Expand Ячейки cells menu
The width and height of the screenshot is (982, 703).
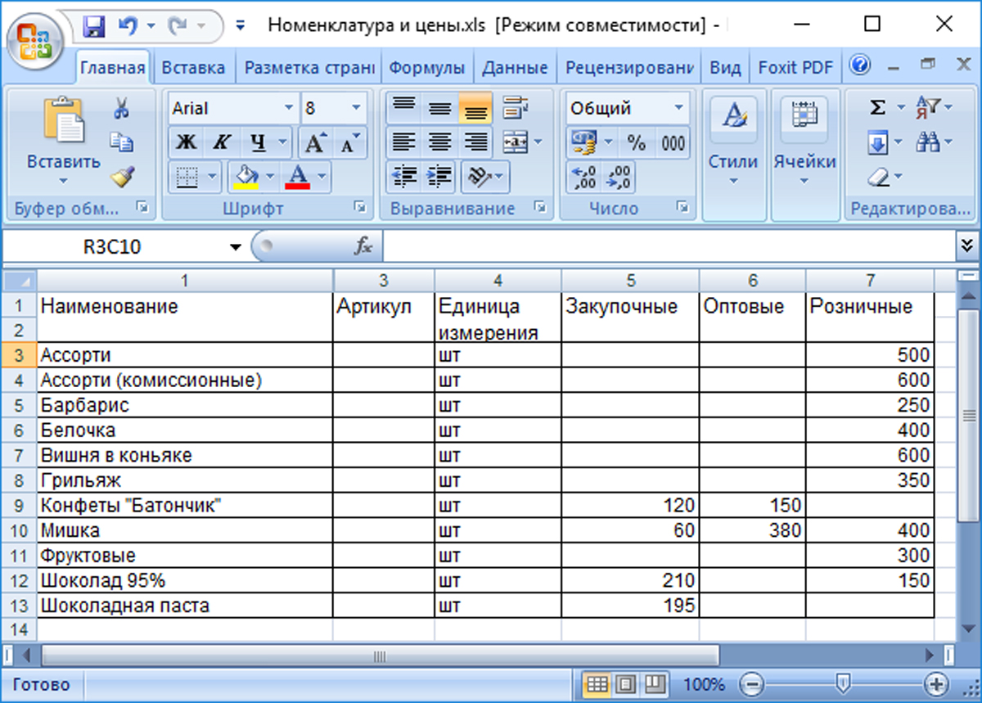[804, 155]
